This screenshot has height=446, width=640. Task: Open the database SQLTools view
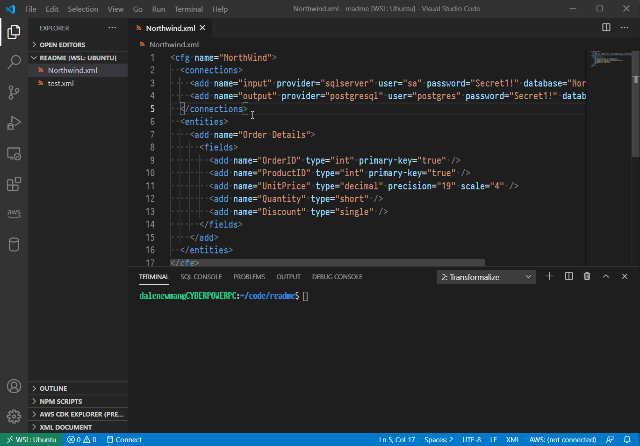(x=14, y=244)
